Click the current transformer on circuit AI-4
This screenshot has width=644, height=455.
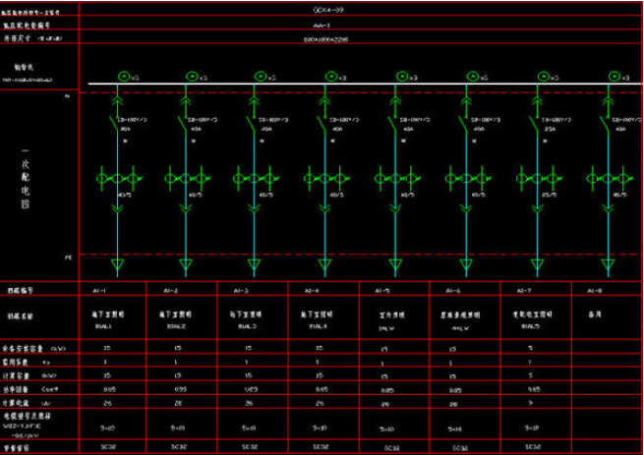[327, 178]
